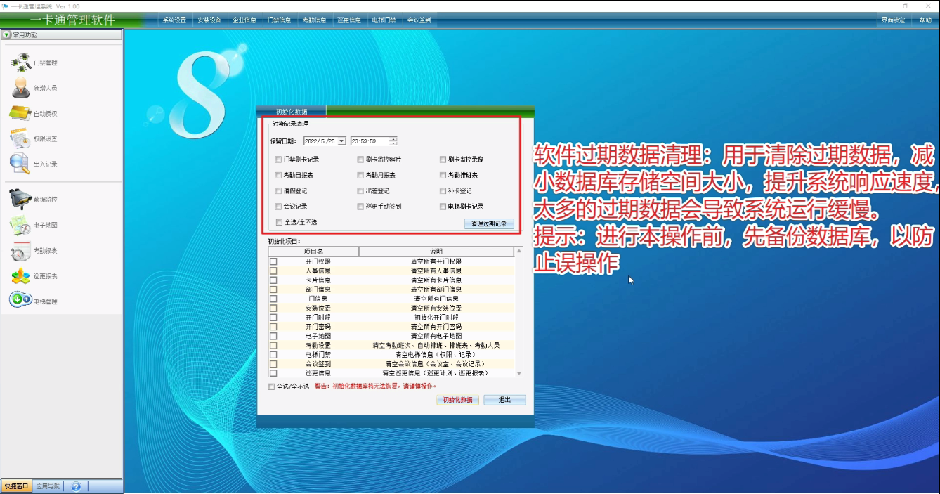Image resolution: width=940 pixels, height=494 pixels.
Task: Open the 电子地图 map icon
Action: [20, 226]
